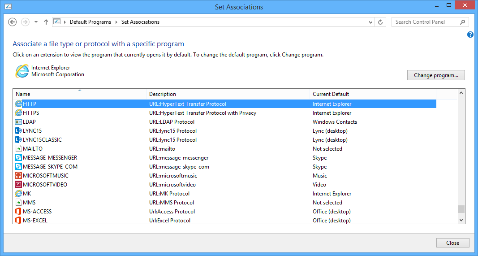Click 'URL:MMS Protocol' description
The height and width of the screenshot is (256, 478).
(171, 203)
